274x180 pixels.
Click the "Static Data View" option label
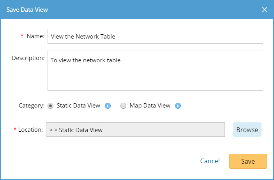(78, 106)
